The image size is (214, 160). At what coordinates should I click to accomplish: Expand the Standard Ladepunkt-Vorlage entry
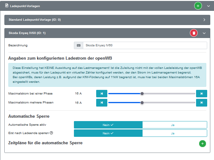tap(204, 20)
